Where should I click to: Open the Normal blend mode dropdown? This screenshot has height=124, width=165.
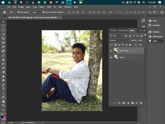120,40
